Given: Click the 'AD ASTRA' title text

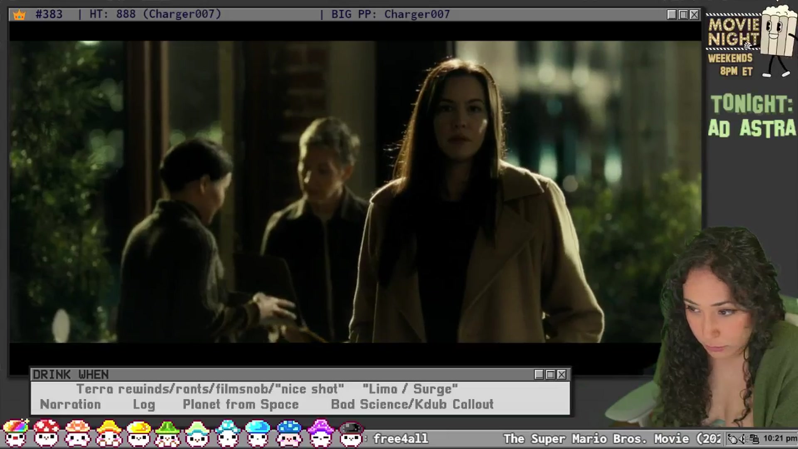Looking at the screenshot, I should pos(752,128).
